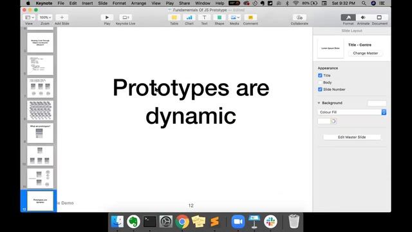Screen dimensions: 412x232
Task: Click the Add Slide plus button
Action: coord(62,17)
